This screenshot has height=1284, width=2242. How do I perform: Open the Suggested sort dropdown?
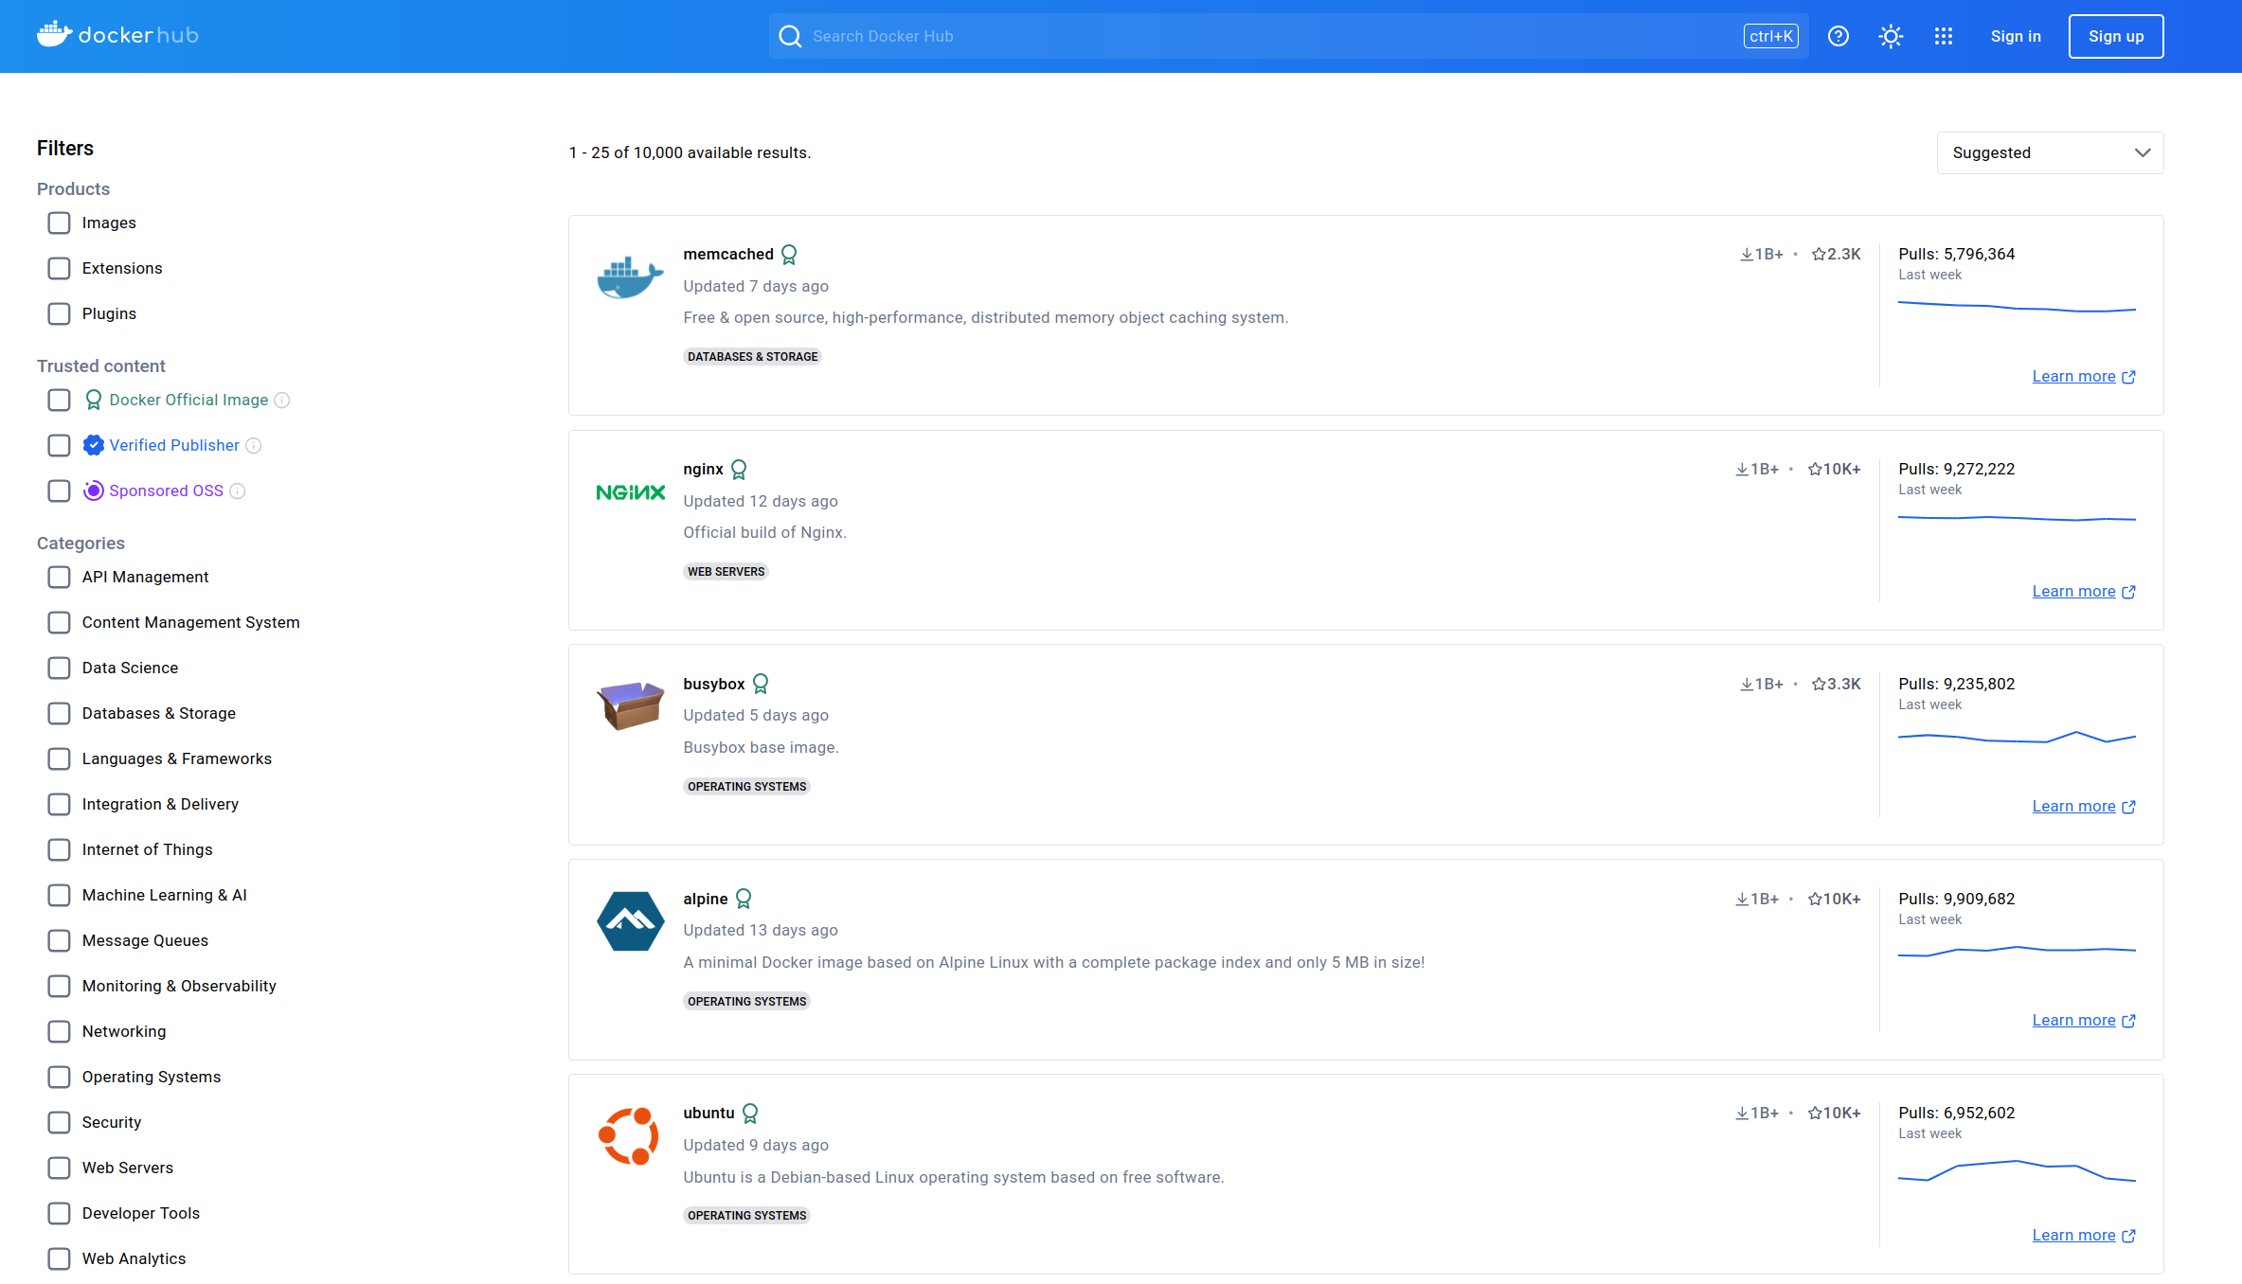tap(2050, 153)
